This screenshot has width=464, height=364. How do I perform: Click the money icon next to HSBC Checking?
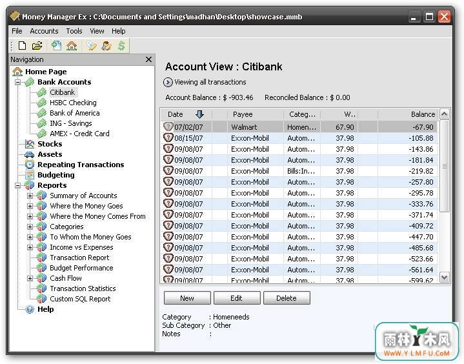pyautogui.click(x=42, y=103)
